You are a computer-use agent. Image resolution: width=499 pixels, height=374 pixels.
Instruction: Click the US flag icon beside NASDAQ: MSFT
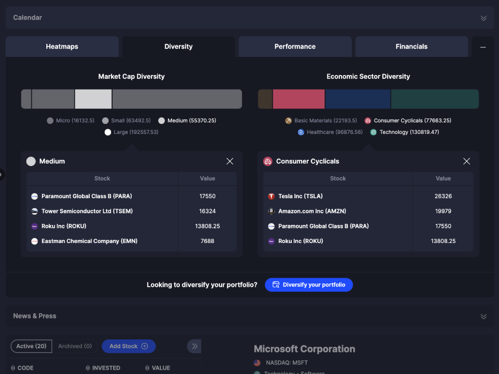click(x=257, y=362)
